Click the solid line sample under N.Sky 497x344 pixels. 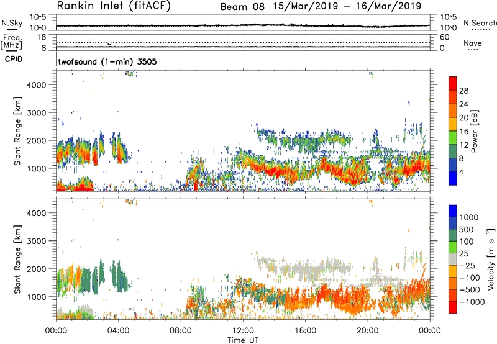12,29
